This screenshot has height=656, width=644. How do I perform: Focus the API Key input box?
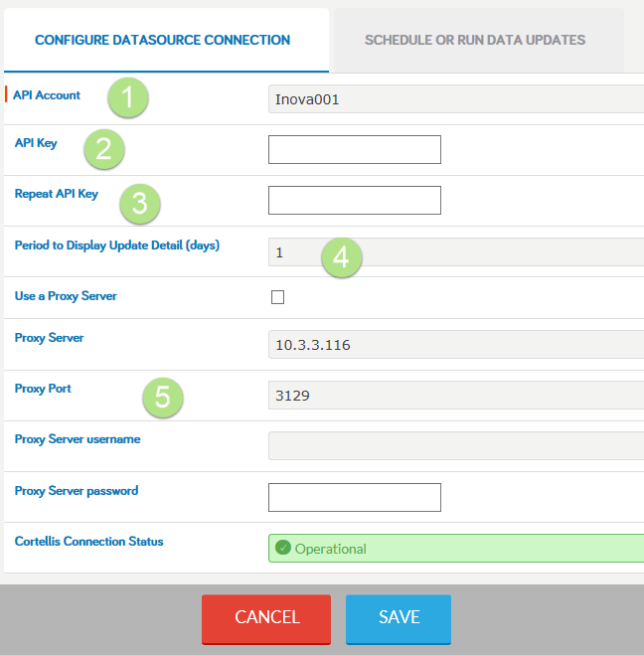[355, 149]
